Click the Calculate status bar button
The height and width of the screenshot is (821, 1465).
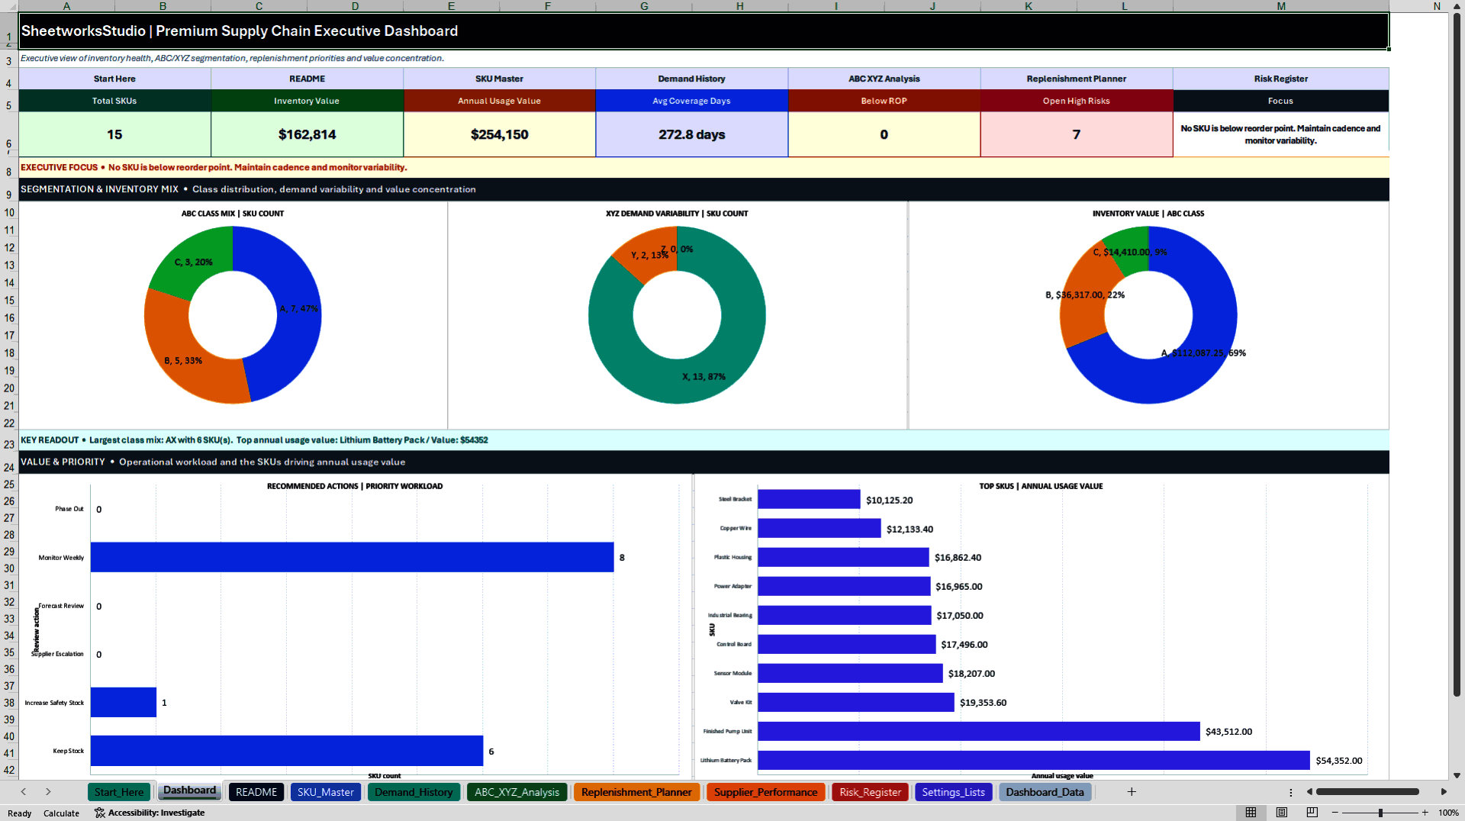(x=61, y=813)
